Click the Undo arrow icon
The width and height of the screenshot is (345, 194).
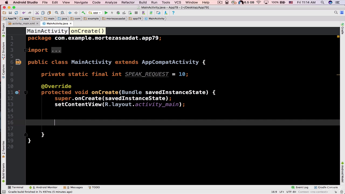coord(24,13)
